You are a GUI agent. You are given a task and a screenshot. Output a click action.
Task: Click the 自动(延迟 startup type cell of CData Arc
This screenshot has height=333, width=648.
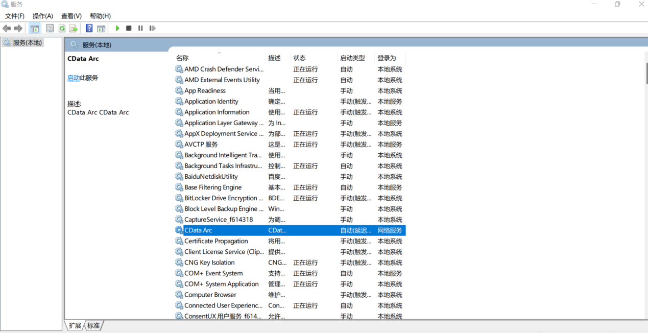pyautogui.click(x=356, y=230)
